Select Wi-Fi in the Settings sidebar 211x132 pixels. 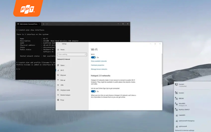[62, 70]
